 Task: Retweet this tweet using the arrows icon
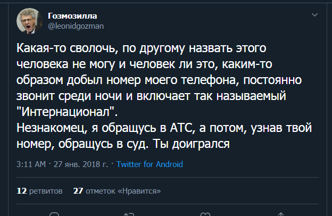click(x=128, y=214)
